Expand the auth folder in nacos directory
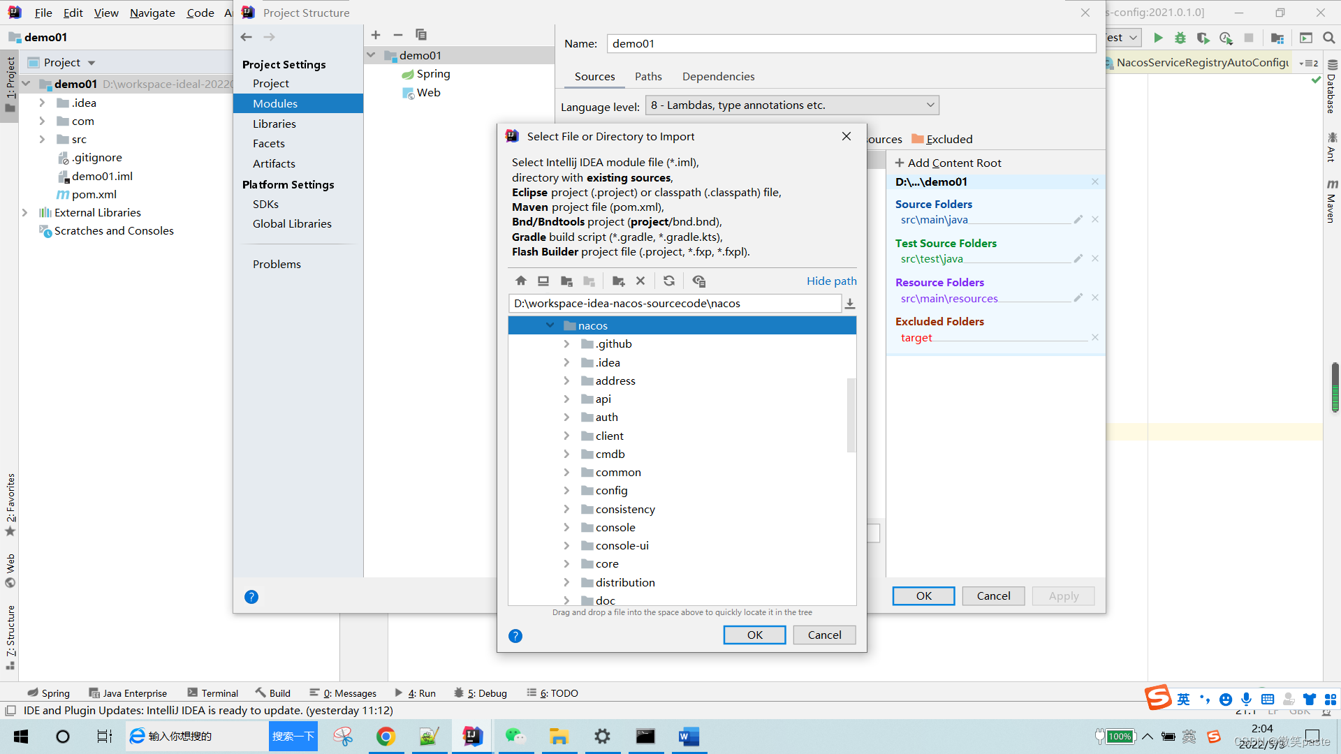The image size is (1341, 754). tap(566, 417)
